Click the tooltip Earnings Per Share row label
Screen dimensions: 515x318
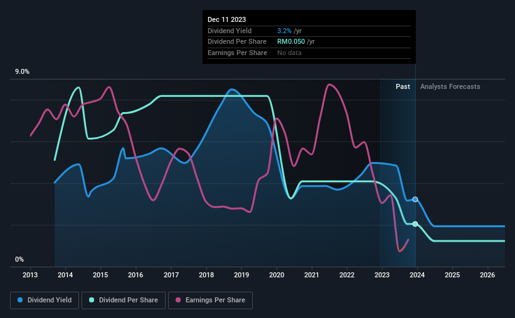[237, 53]
